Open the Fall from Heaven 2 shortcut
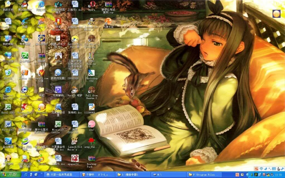 pos(92,90)
